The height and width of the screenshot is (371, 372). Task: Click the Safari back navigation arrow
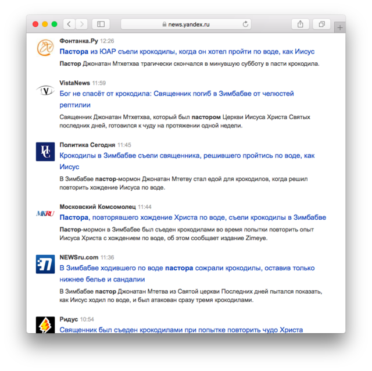pos(69,24)
